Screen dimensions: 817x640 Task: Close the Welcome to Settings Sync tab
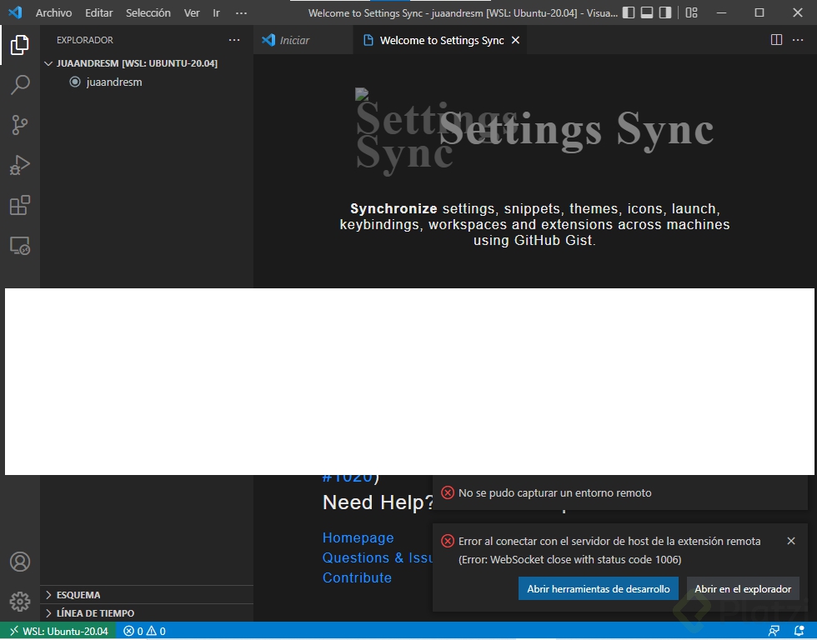tap(515, 40)
